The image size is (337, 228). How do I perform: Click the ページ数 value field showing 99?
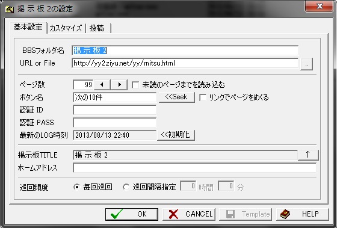click(84, 84)
